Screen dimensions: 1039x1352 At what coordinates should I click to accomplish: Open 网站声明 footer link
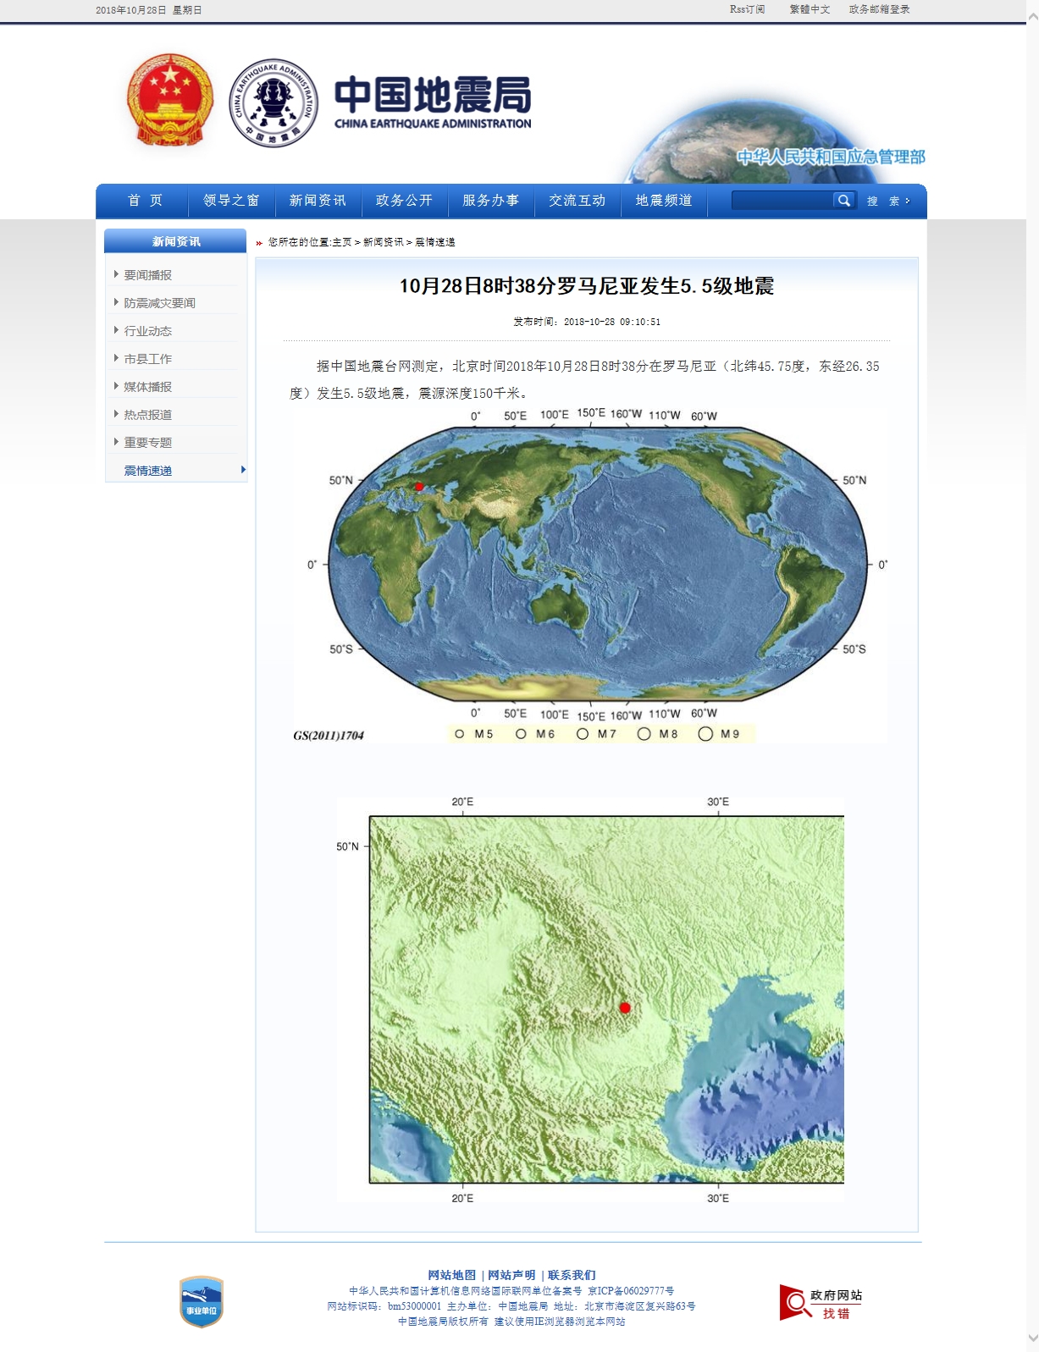511,1275
